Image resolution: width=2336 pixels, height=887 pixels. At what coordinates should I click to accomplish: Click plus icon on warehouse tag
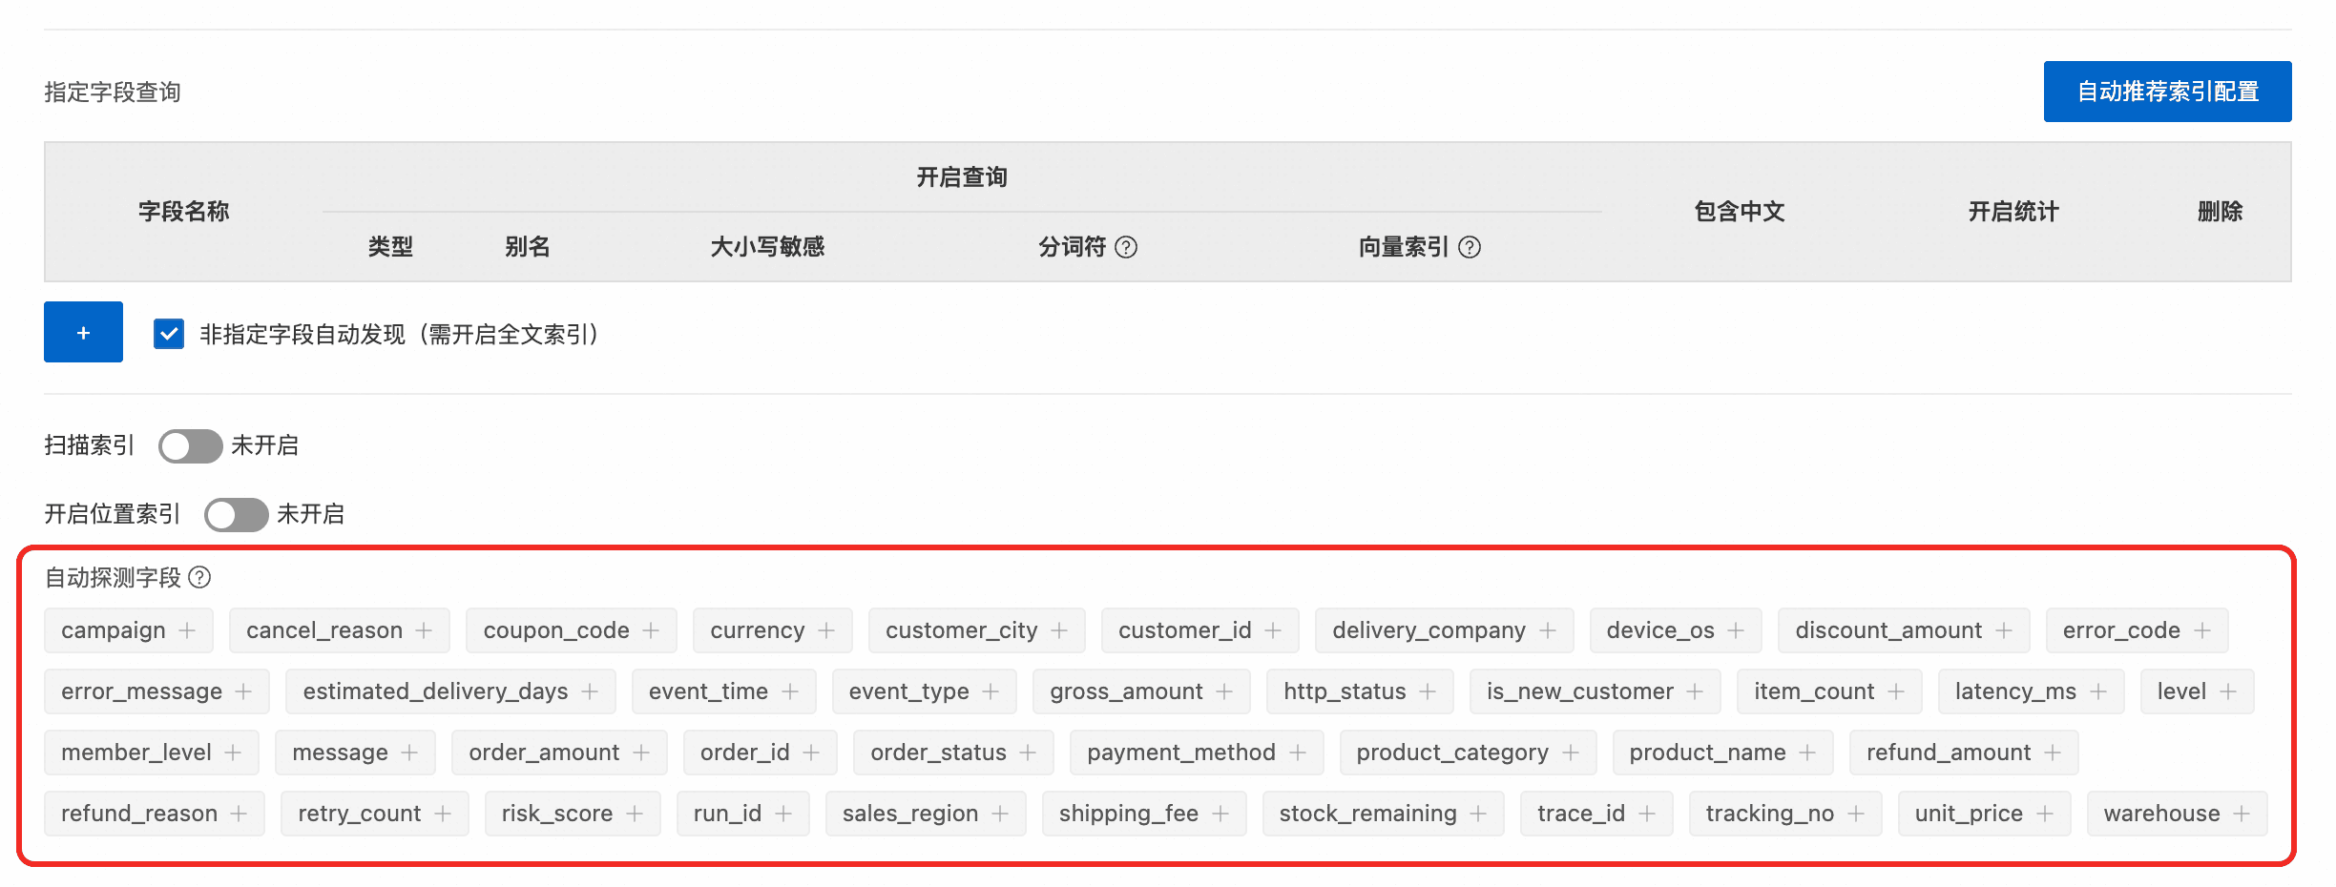pos(2242,814)
